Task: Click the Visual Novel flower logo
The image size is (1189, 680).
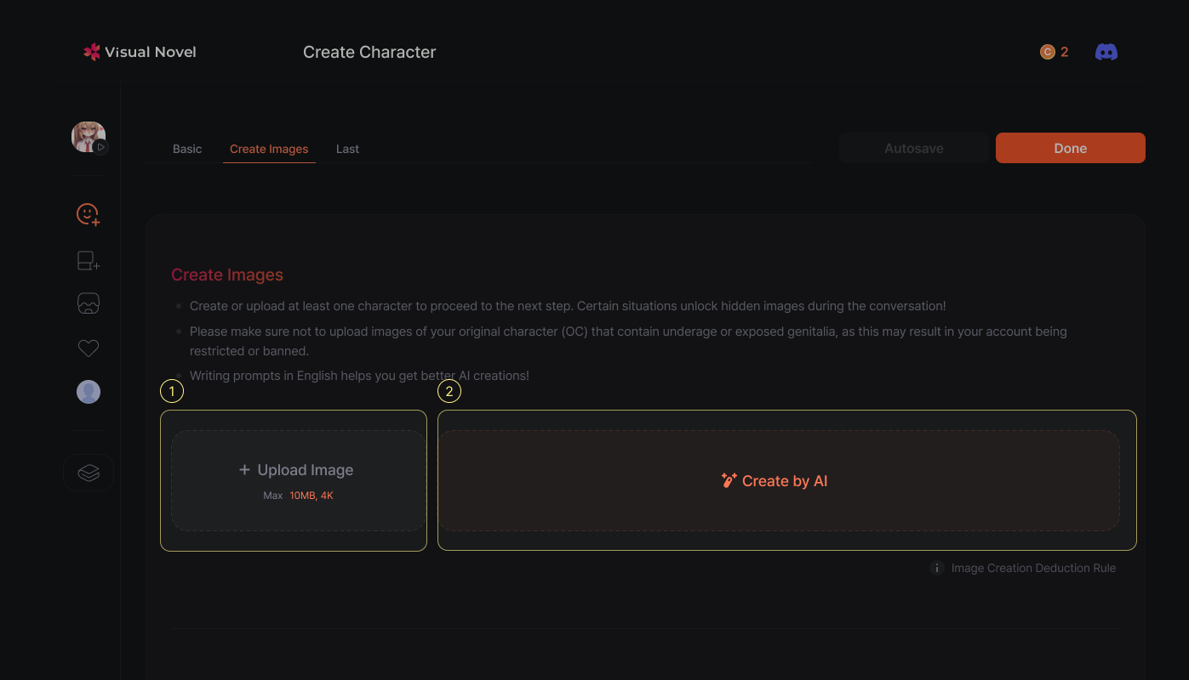Action: click(x=92, y=52)
